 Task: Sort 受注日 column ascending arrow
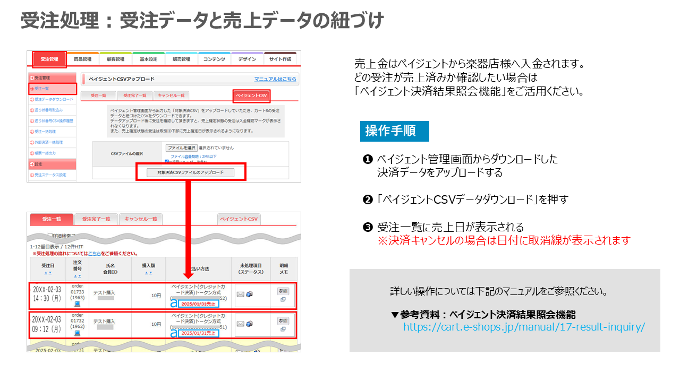point(46,273)
